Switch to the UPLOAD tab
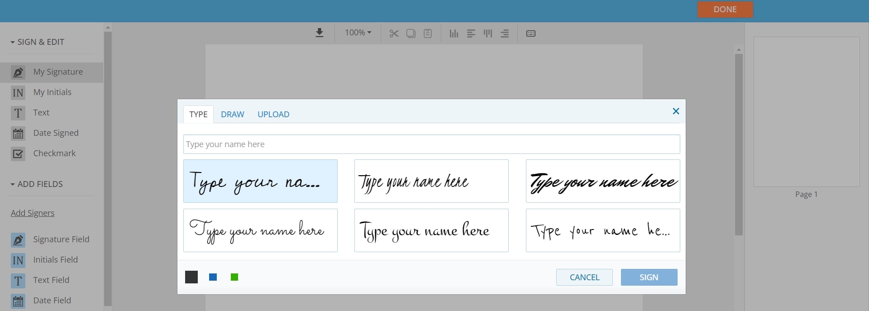 coord(273,115)
